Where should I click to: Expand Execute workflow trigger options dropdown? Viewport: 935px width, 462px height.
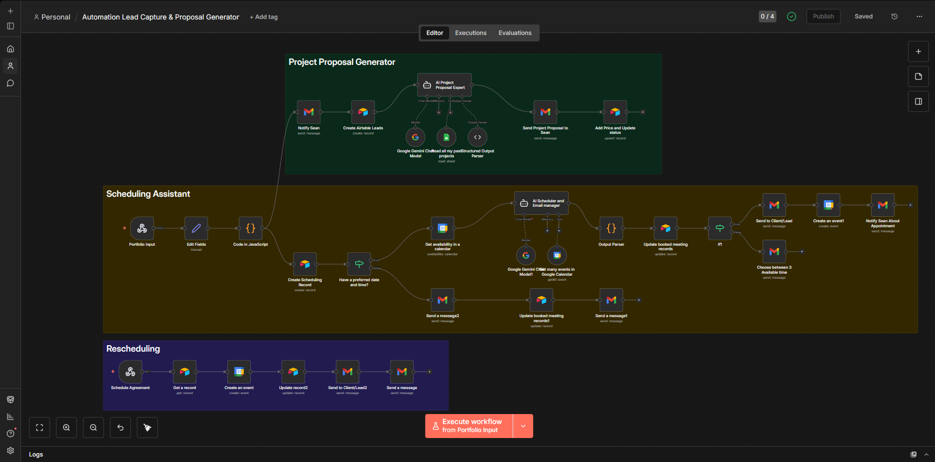pyautogui.click(x=523, y=426)
